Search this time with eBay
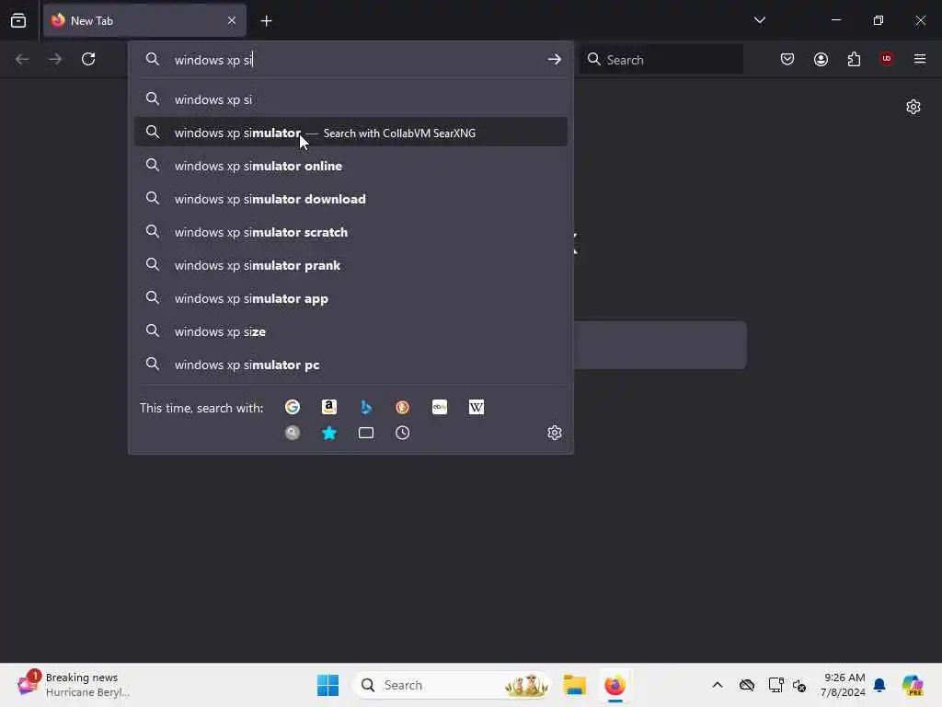 click(440, 407)
